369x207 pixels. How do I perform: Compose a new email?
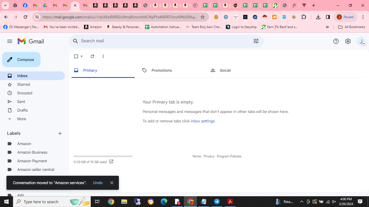point(21,60)
